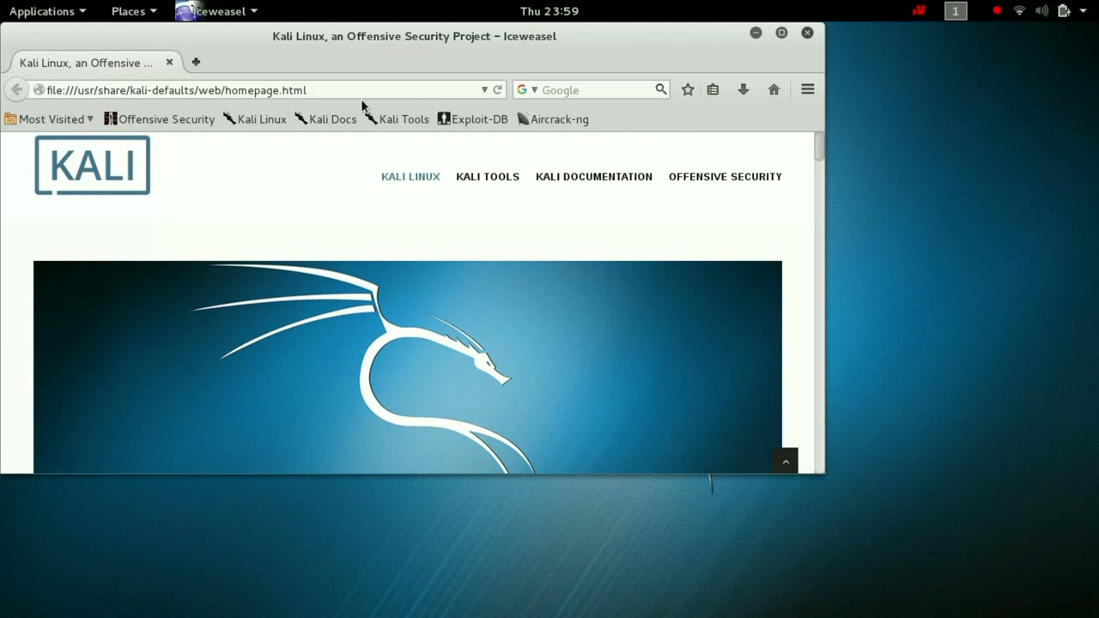Open Offensive Security bookmark
Image resolution: width=1099 pixels, height=618 pixels.
(x=160, y=119)
